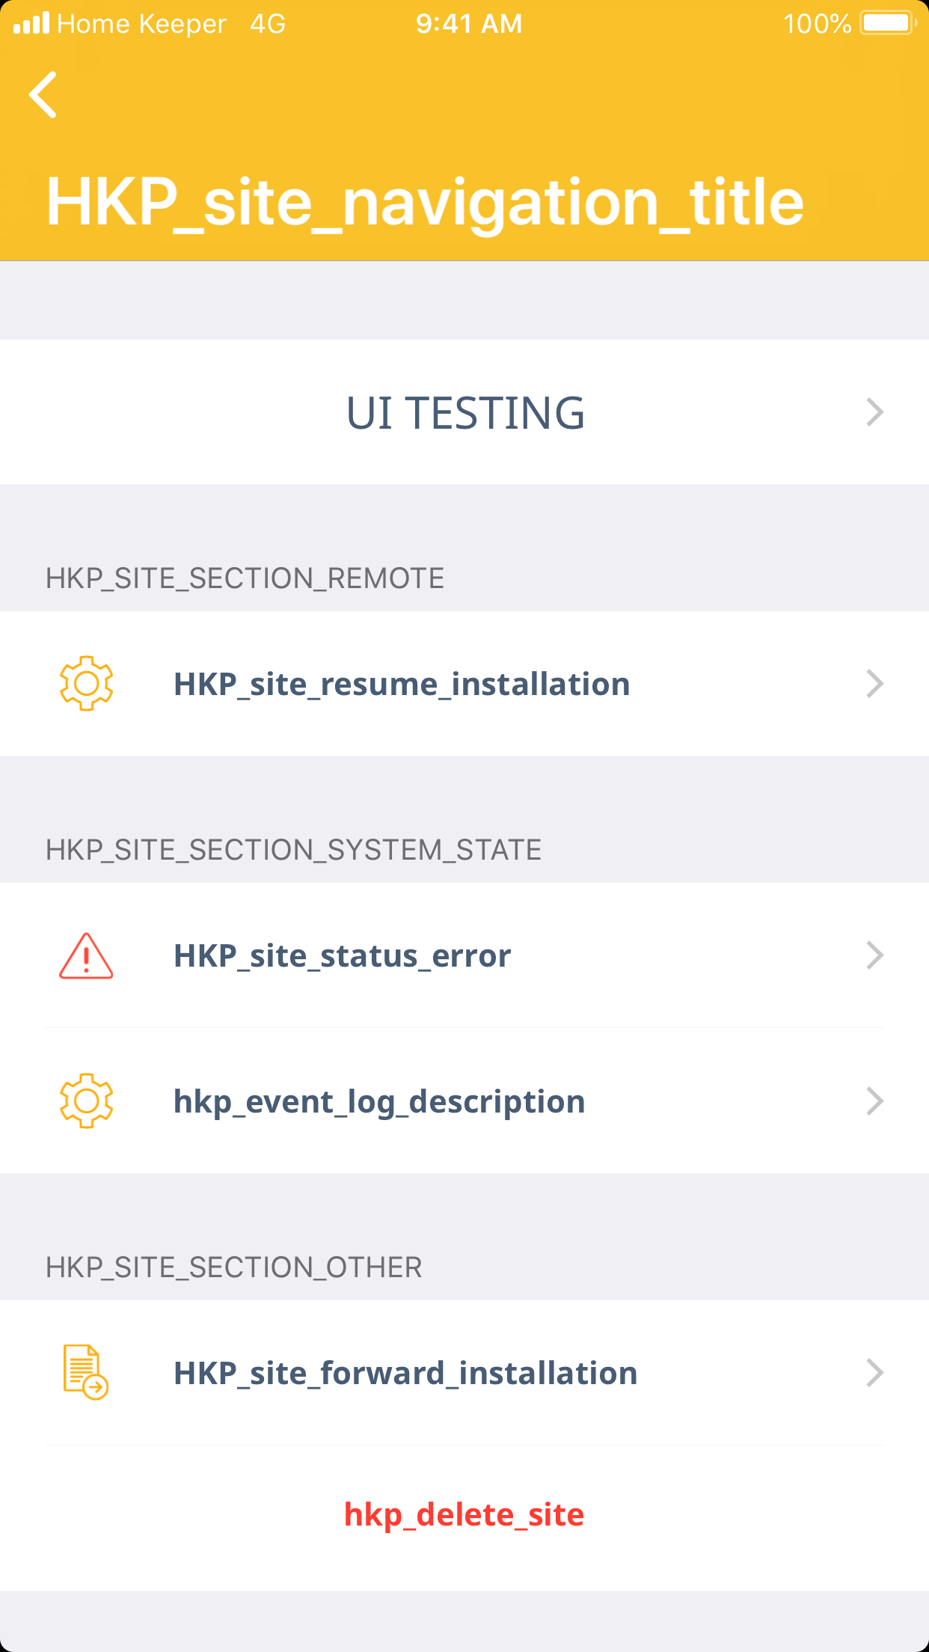Click the forward document icon

pyautogui.click(x=85, y=1372)
